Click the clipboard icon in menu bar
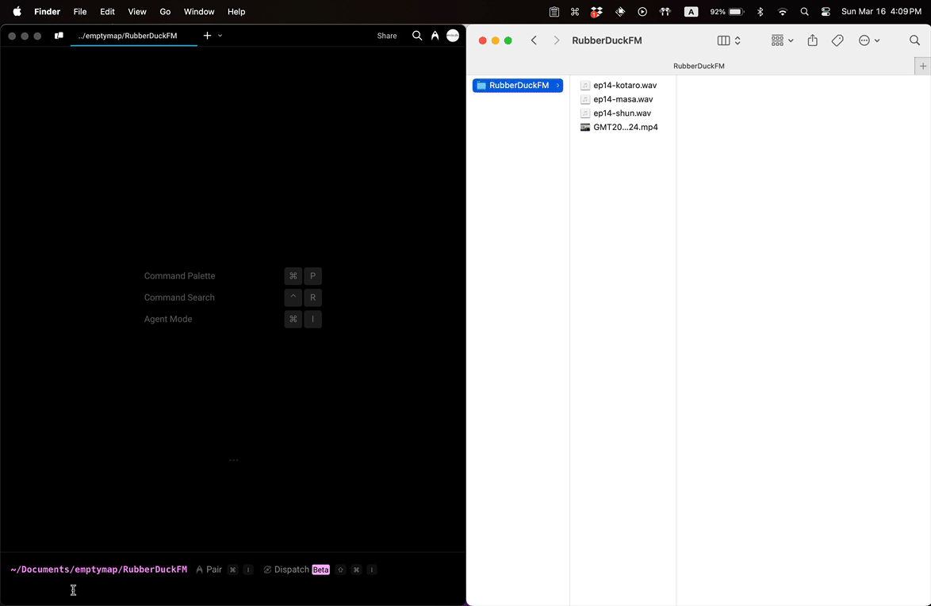The height and width of the screenshot is (606, 931). [x=554, y=11]
